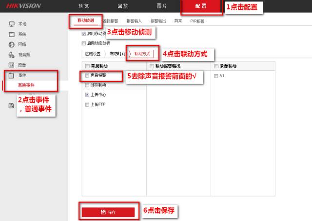Screen dimensions: 312x221
Task: Tick the A1 recording linkage checkbox
Action: [216, 76]
